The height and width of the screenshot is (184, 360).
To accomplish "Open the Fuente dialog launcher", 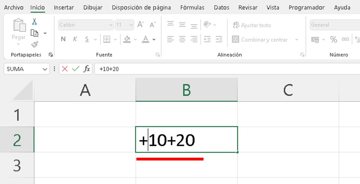I will pyautogui.click(x=158, y=55).
